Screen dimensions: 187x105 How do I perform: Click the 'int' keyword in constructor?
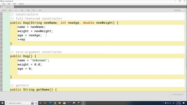63,23
